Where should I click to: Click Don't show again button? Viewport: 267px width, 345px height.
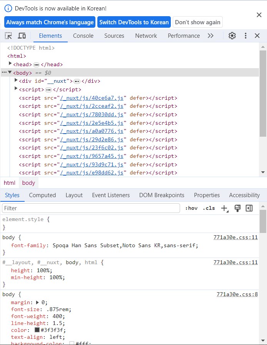tap(197, 22)
